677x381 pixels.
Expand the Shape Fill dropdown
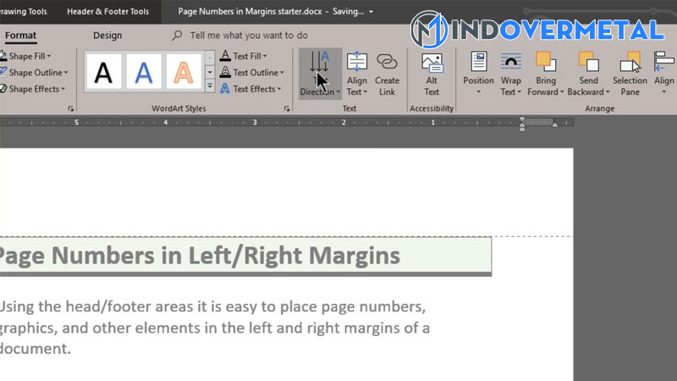coord(29,56)
